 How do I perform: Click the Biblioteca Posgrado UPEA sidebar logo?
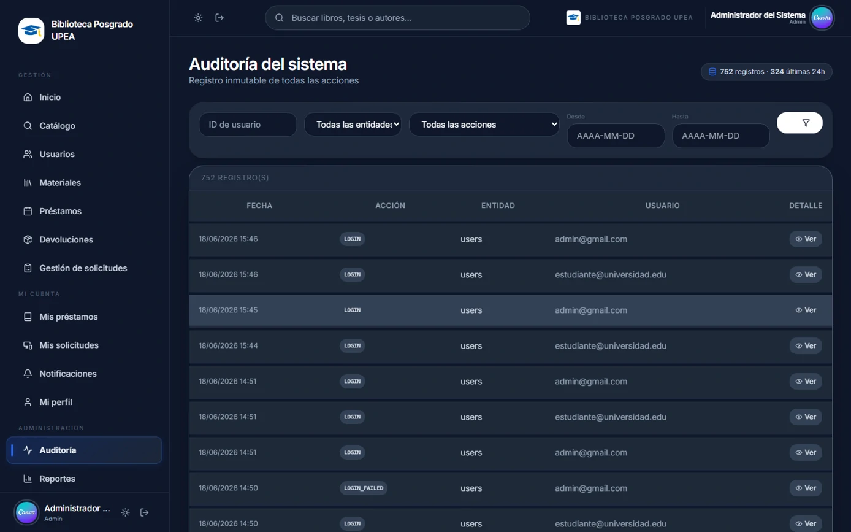click(31, 31)
